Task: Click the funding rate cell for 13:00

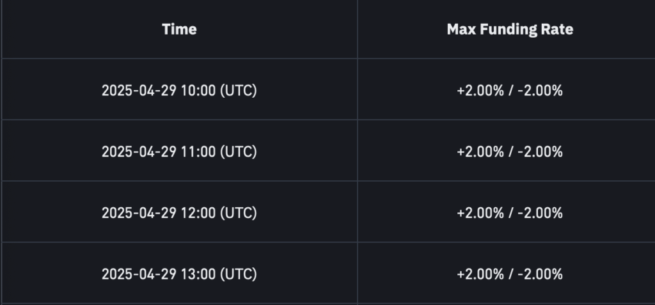Action: [x=510, y=274]
